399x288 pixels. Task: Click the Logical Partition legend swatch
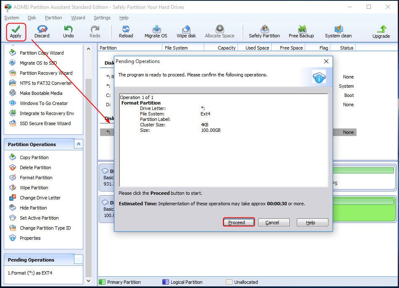click(165, 282)
